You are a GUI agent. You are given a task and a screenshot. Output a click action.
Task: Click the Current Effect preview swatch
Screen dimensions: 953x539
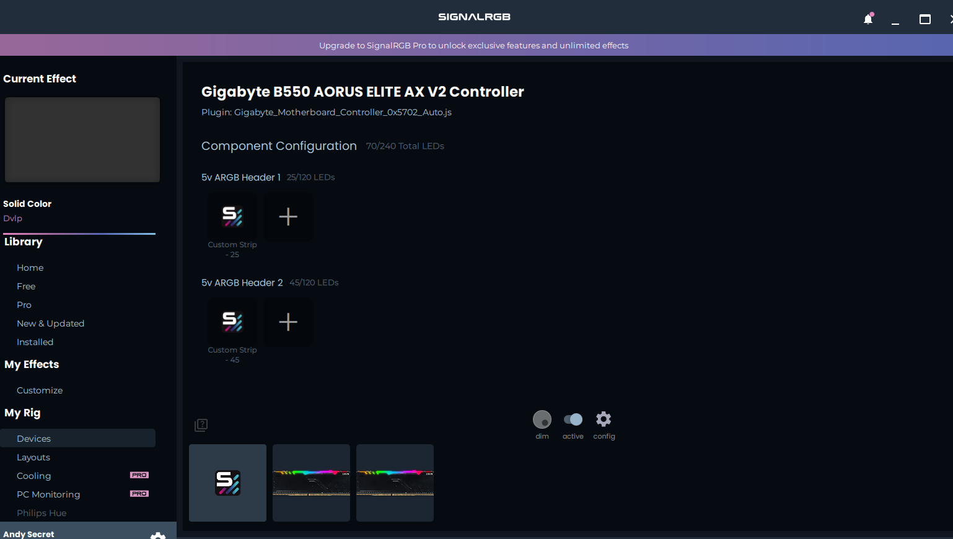coord(82,139)
